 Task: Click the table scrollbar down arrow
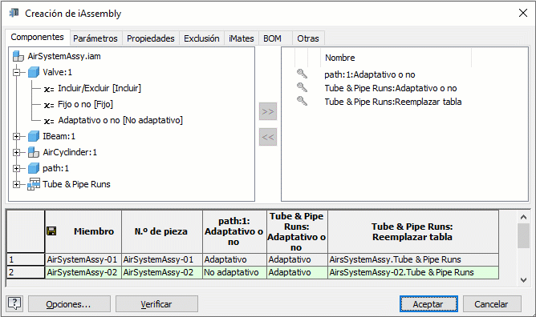pos(523,280)
